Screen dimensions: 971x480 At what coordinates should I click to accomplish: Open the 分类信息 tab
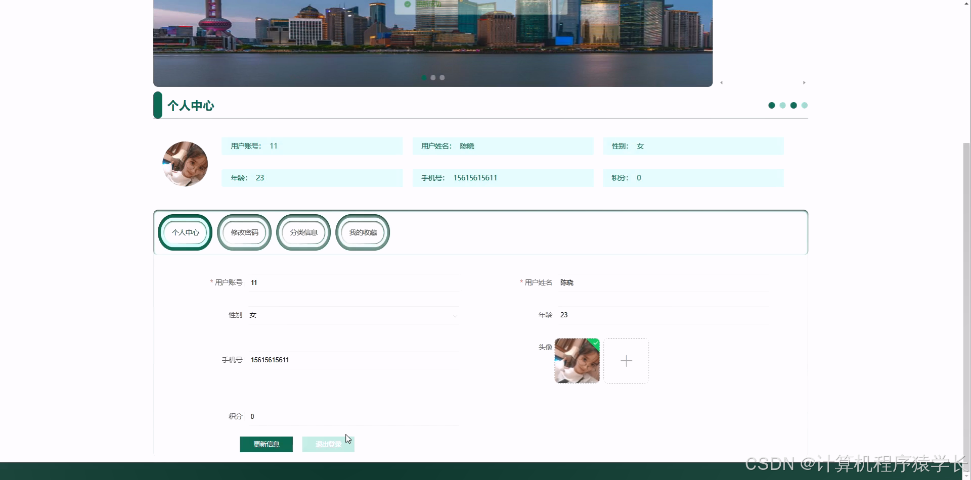pyautogui.click(x=303, y=232)
